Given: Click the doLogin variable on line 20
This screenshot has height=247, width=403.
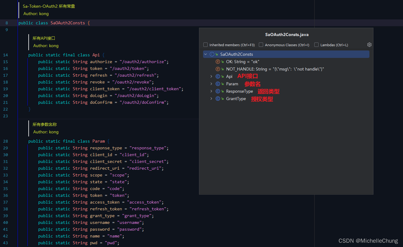Looking at the screenshot, I should point(99,95).
